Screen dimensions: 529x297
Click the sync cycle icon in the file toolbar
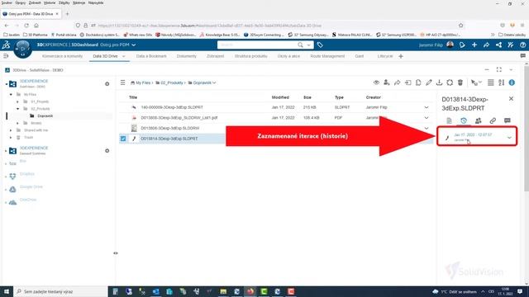(450, 82)
